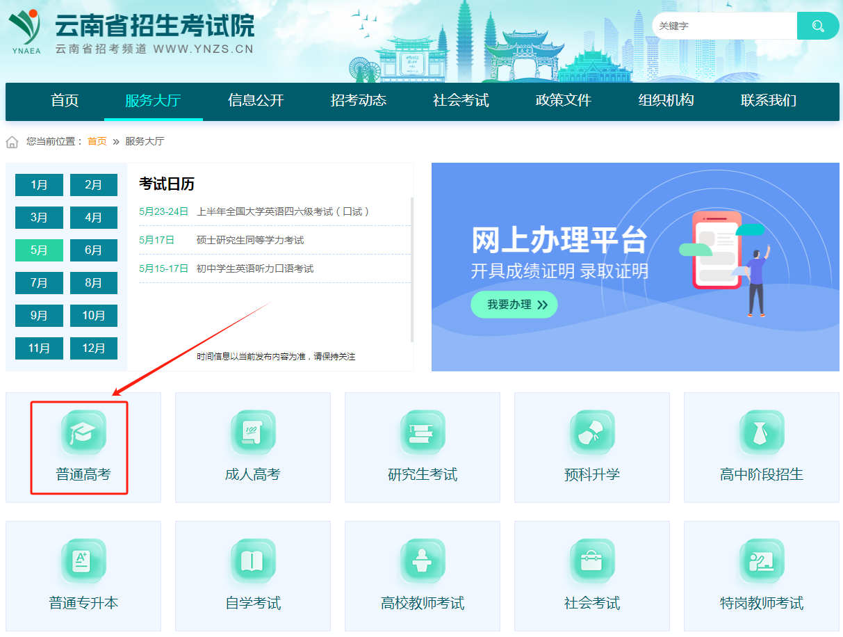Open 社会考试 briefcase icon
The width and height of the screenshot is (843, 637).
pos(592,561)
